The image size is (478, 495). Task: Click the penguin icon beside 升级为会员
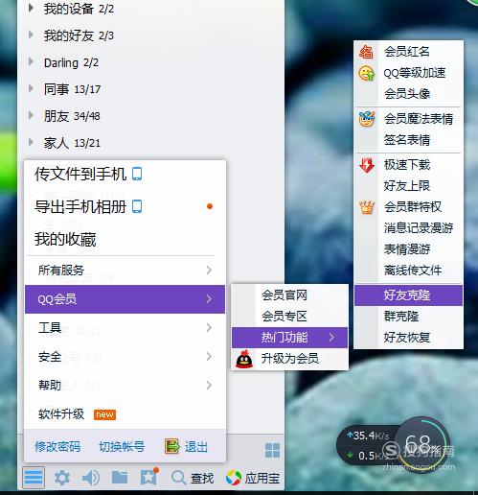click(244, 359)
